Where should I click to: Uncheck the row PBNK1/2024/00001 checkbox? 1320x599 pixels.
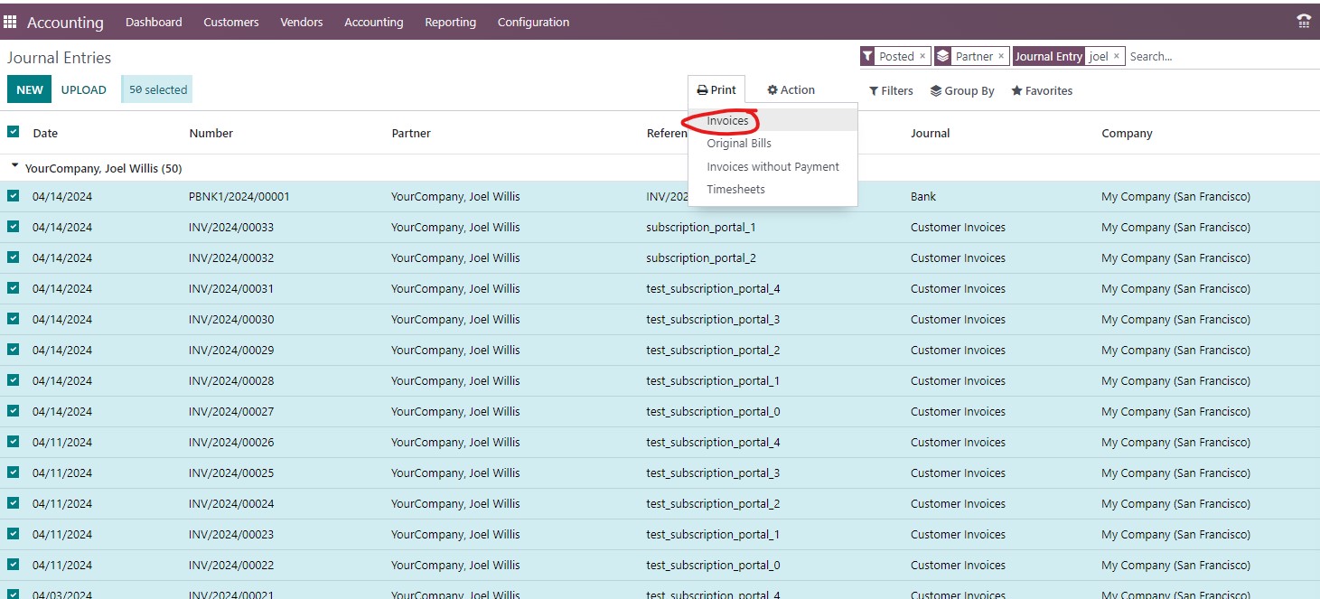pos(13,196)
